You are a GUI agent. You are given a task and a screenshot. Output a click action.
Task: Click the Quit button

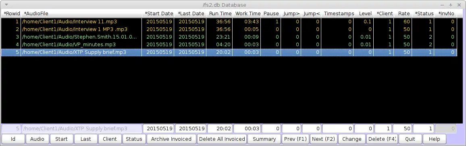[x=410, y=139]
